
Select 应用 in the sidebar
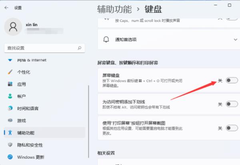click(x=44, y=84)
